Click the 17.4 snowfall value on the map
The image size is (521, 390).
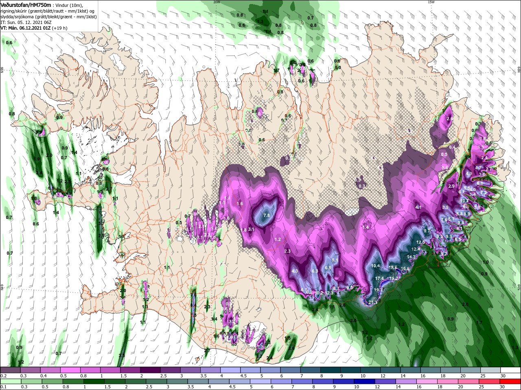tap(379, 278)
